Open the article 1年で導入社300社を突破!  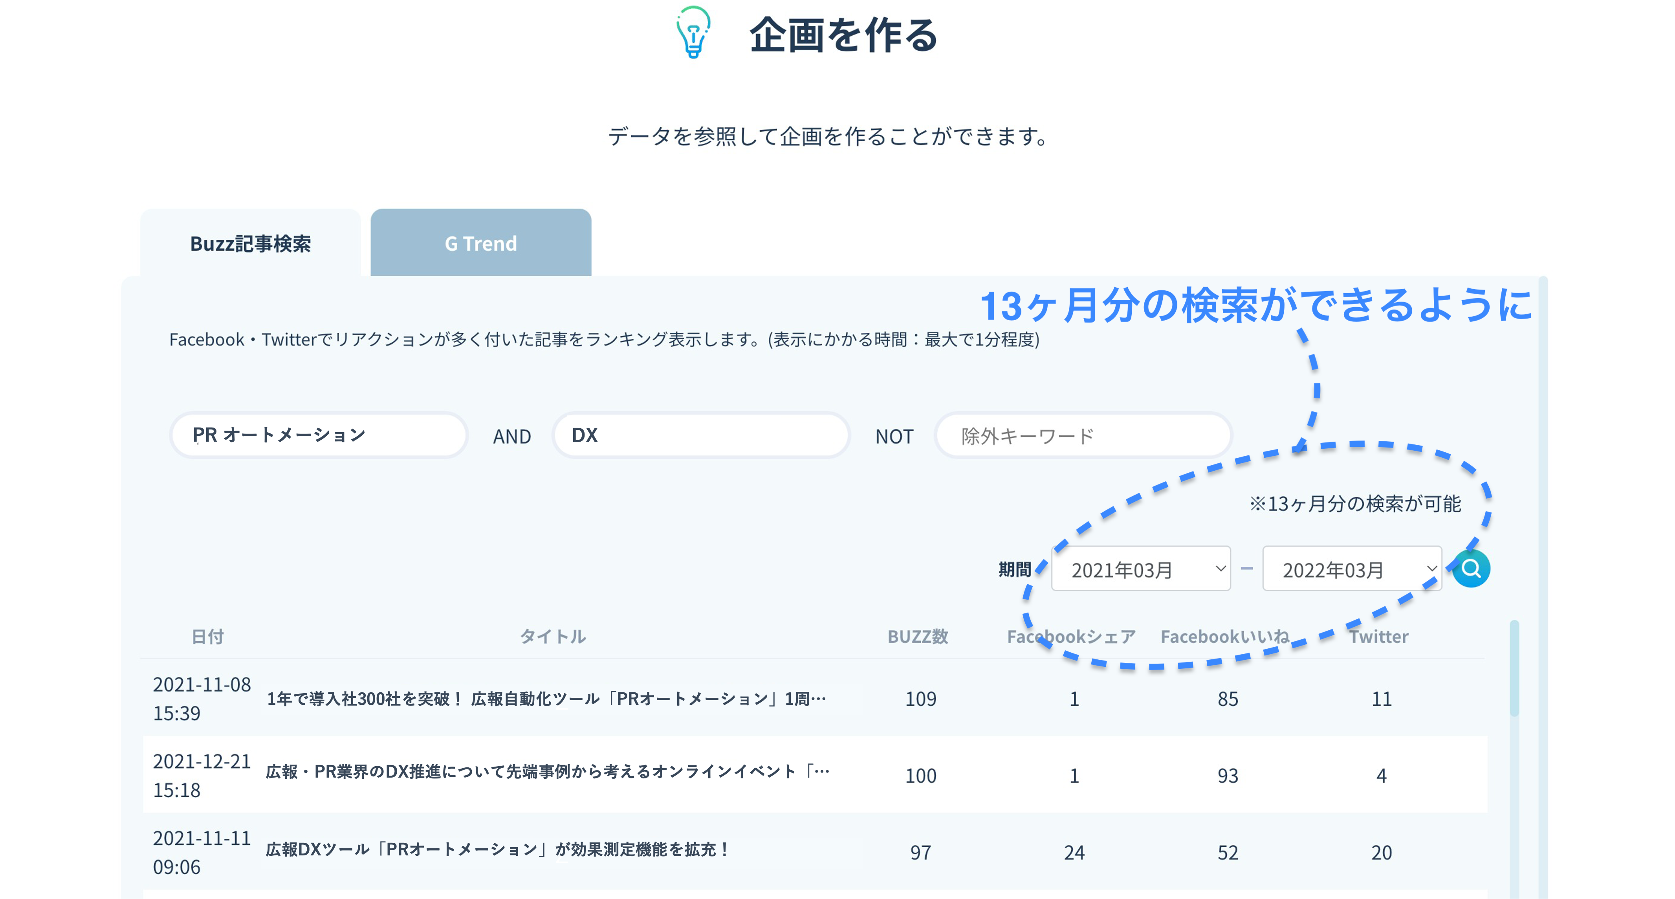(546, 699)
